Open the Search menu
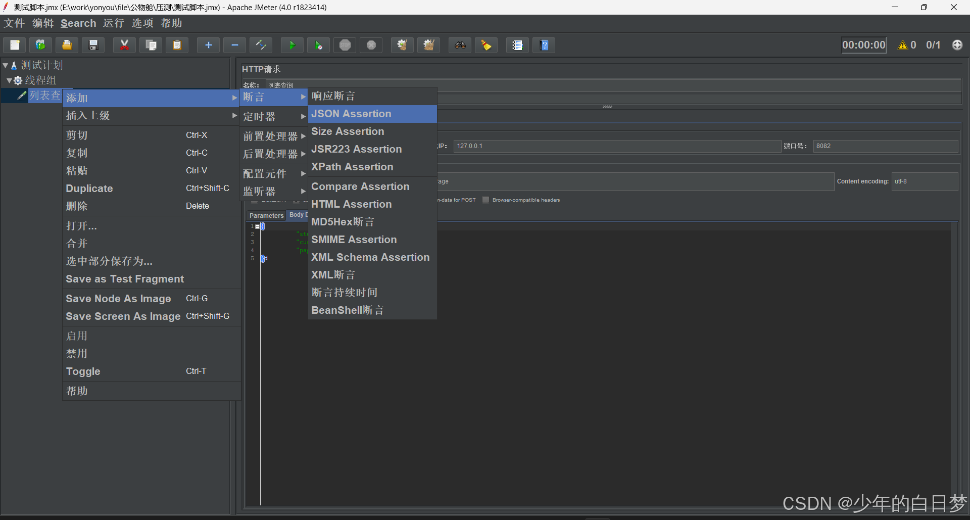This screenshot has width=970, height=520. [78, 23]
